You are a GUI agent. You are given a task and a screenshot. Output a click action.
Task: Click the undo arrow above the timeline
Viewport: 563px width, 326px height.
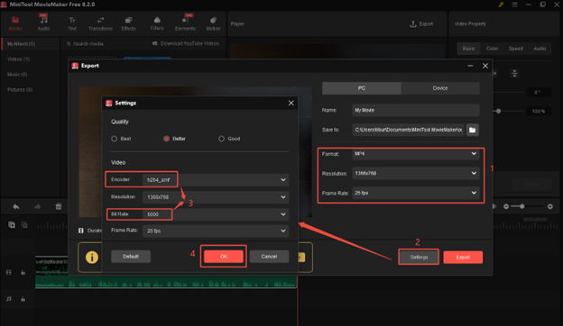click(16, 207)
